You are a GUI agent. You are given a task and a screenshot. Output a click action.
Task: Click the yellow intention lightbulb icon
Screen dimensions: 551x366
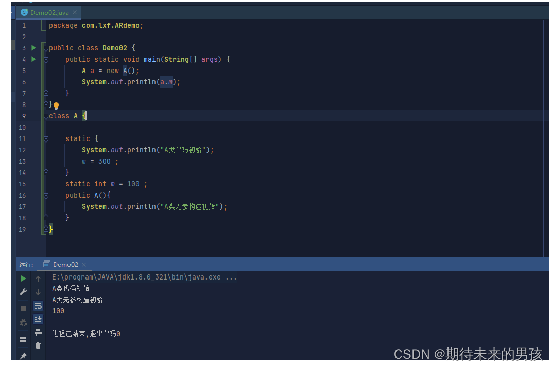click(x=56, y=106)
